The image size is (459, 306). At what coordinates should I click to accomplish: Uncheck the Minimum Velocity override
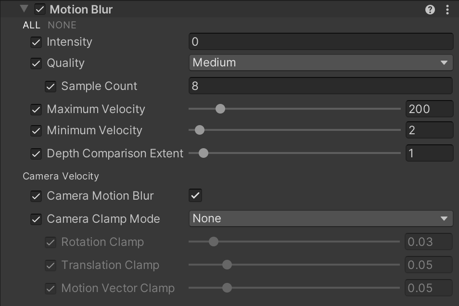[x=36, y=130]
